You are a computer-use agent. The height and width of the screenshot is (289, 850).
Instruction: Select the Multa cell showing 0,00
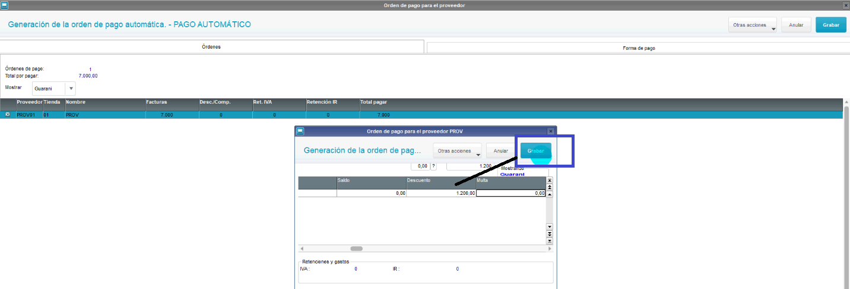pyautogui.click(x=510, y=193)
